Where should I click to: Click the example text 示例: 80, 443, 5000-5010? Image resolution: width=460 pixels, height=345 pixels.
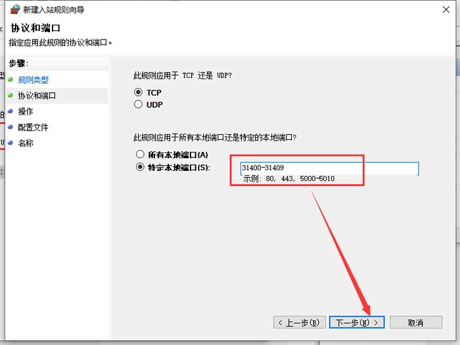pos(289,178)
